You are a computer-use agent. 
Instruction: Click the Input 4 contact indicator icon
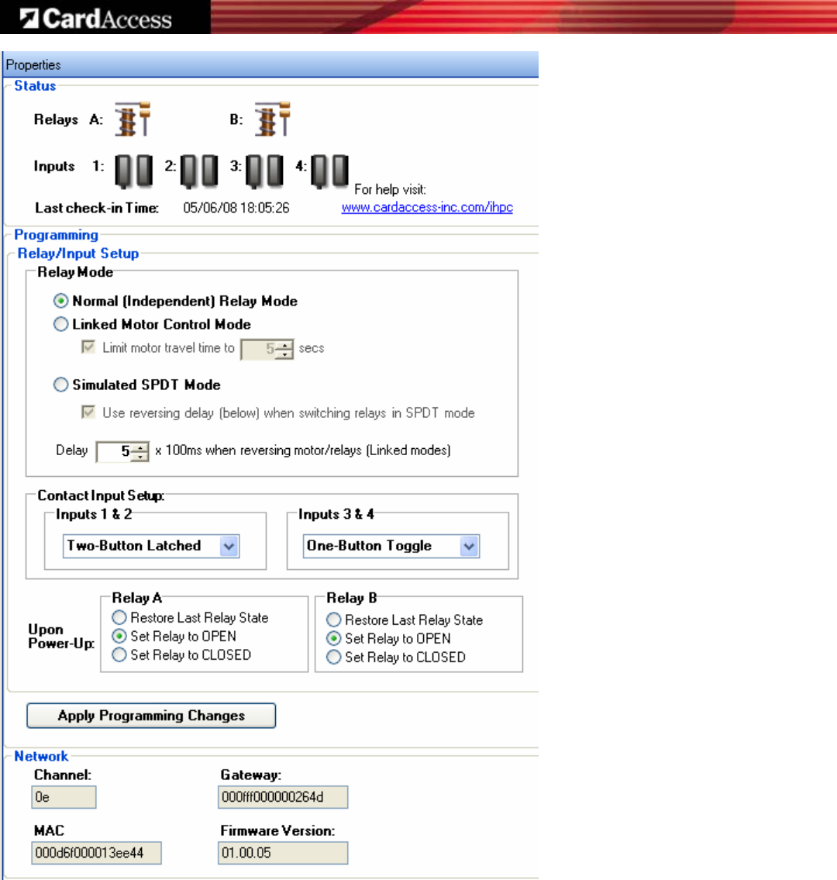[330, 171]
